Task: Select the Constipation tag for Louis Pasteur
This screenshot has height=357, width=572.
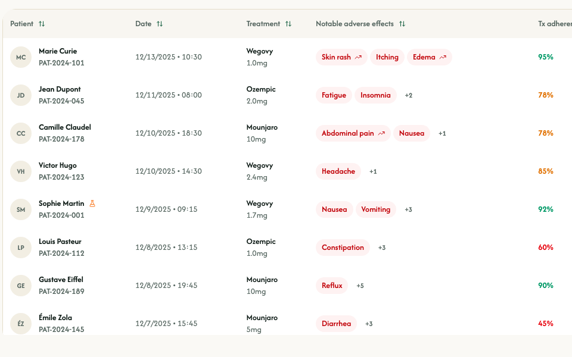Action: (x=343, y=248)
